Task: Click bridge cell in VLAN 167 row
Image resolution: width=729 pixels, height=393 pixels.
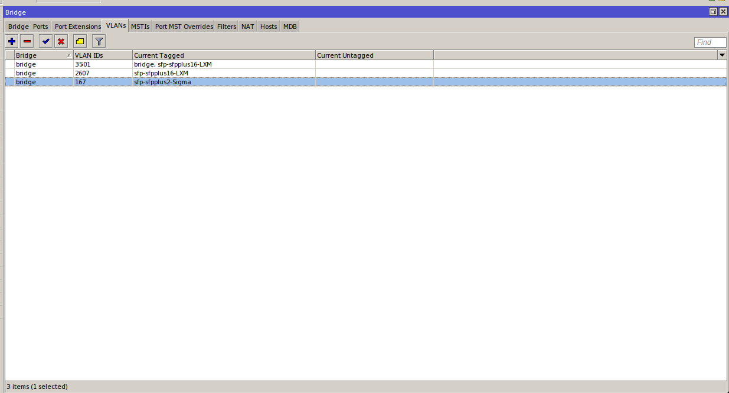Action: click(x=44, y=82)
